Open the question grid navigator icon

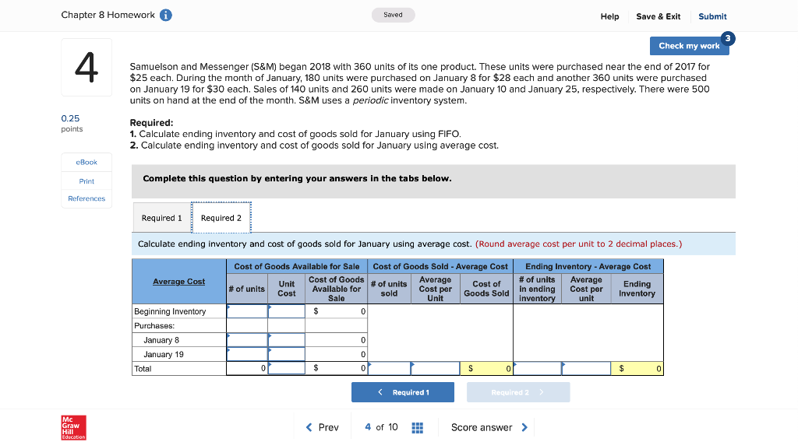[418, 428]
